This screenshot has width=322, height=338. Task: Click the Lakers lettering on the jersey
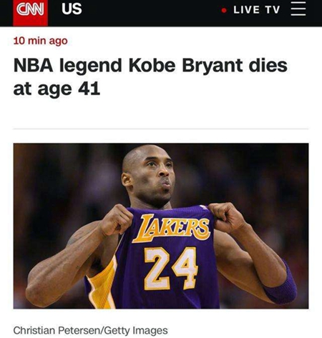[171, 227]
